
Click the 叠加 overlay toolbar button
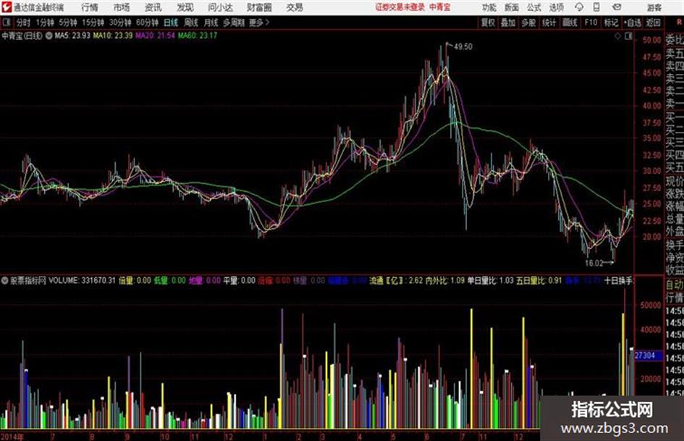(x=508, y=22)
